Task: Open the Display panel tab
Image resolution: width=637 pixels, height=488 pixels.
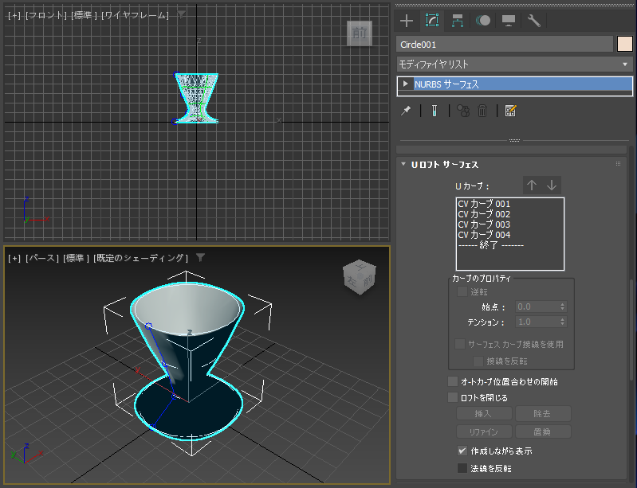Action: pyautogui.click(x=508, y=20)
